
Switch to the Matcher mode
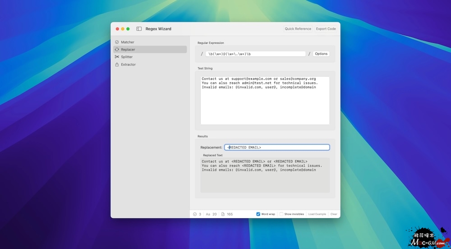click(x=128, y=42)
